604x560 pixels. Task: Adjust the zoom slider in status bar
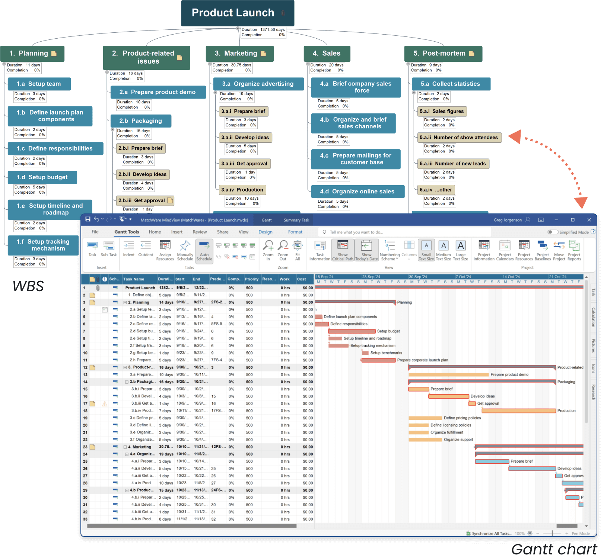coord(552,534)
